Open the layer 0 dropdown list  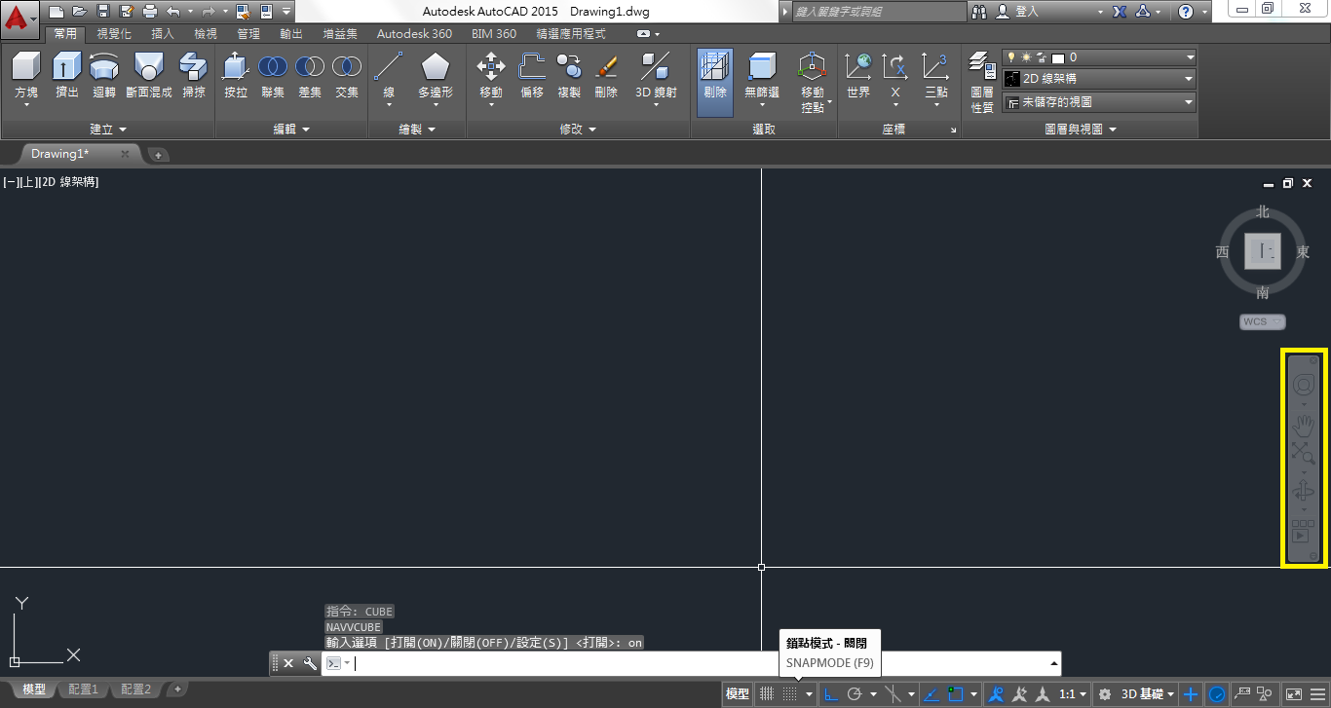pyautogui.click(x=1099, y=57)
